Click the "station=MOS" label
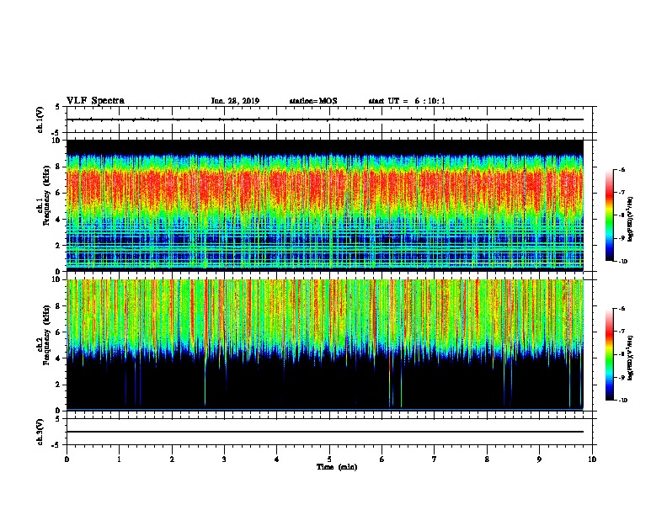 point(313,101)
